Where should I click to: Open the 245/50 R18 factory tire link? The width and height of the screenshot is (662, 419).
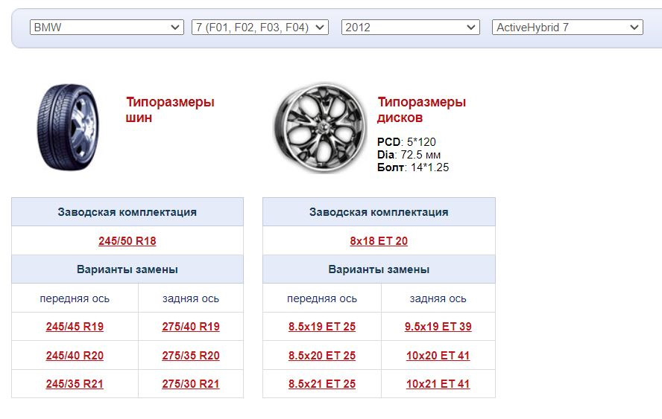[x=127, y=241]
